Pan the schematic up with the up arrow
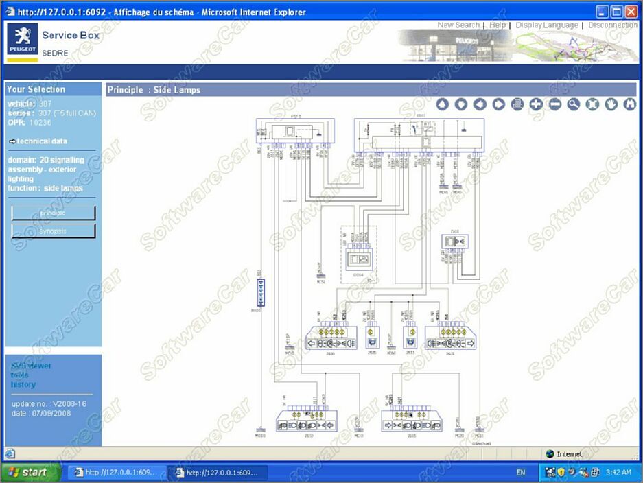This screenshot has width=643, height=483. click(443, 104)
